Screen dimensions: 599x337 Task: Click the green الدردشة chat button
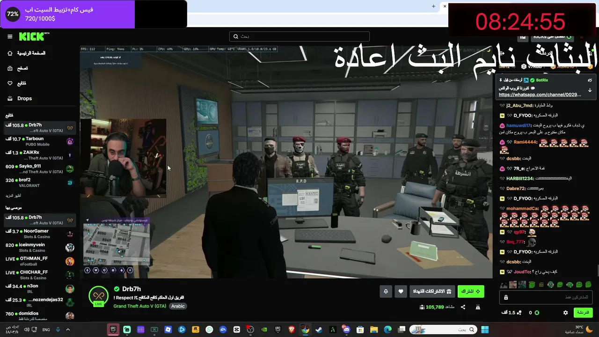583,313
